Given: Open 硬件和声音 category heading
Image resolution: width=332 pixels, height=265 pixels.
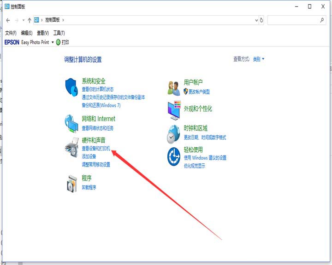Looking at the screenshot, I should 94,140.
